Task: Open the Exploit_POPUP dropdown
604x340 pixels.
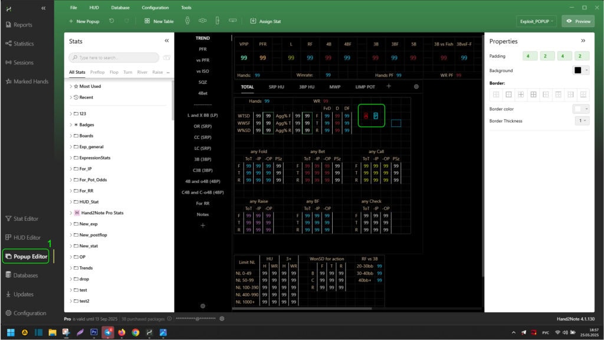Action: click(537, 21)
